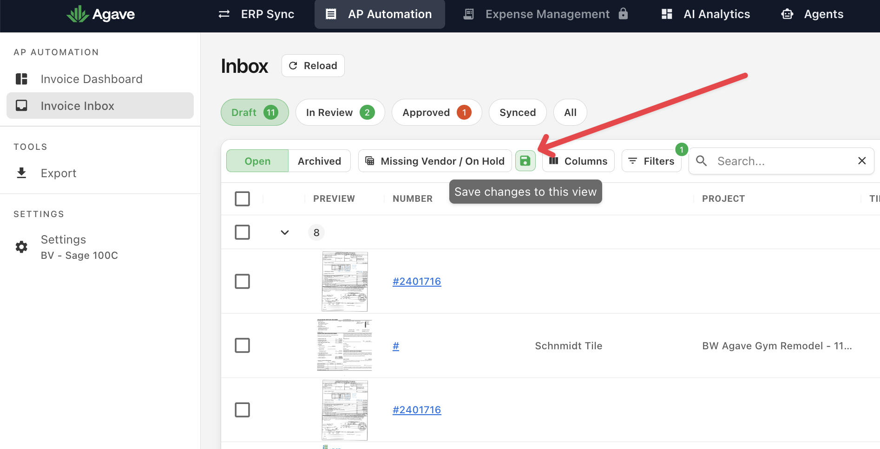Image resolution: width=880 pixels, height=449 pixels.
Task: Open the # link in Schnmidt Tile row
Action: coord(396,346)
